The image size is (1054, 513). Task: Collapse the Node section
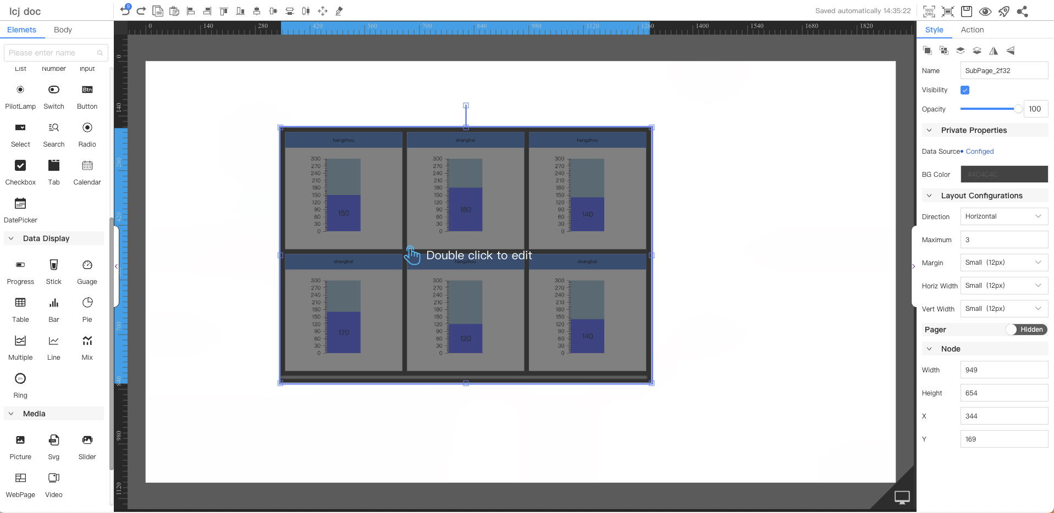pos(929,349)
